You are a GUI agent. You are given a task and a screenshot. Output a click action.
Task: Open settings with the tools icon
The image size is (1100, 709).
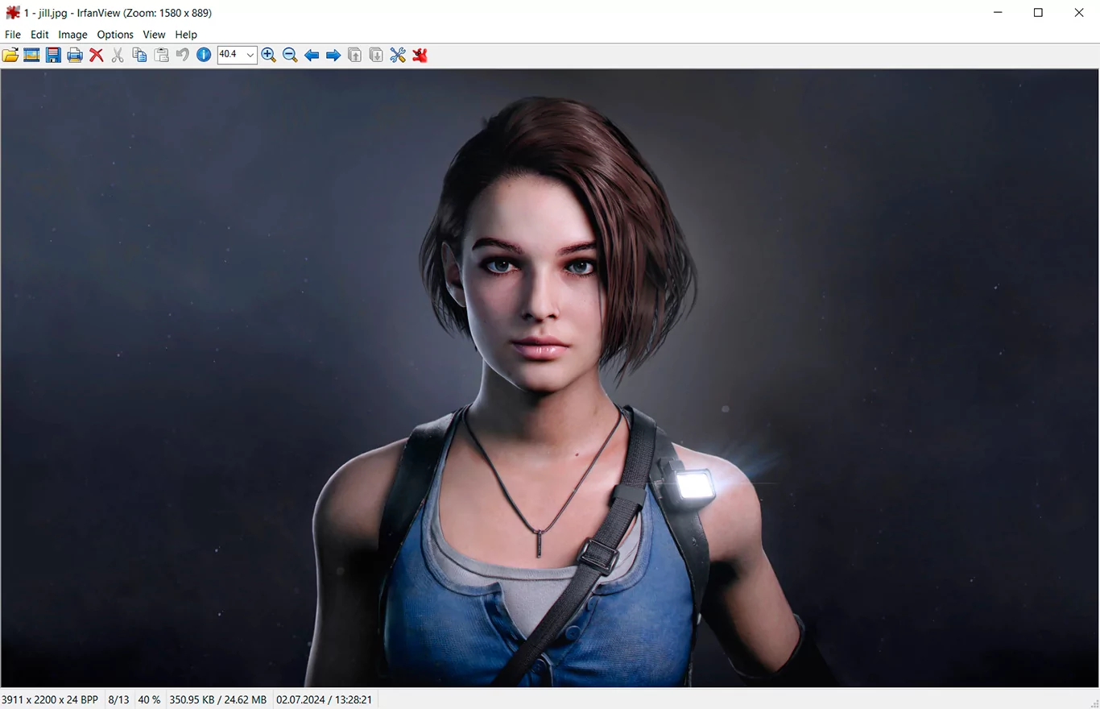(398, 55)
